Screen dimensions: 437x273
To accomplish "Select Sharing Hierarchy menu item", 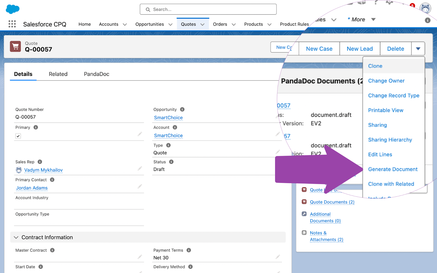I will (390, 140).
